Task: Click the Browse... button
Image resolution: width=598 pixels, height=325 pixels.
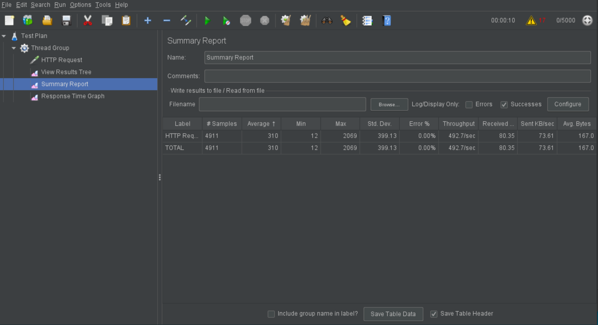Action: point(389,104)
